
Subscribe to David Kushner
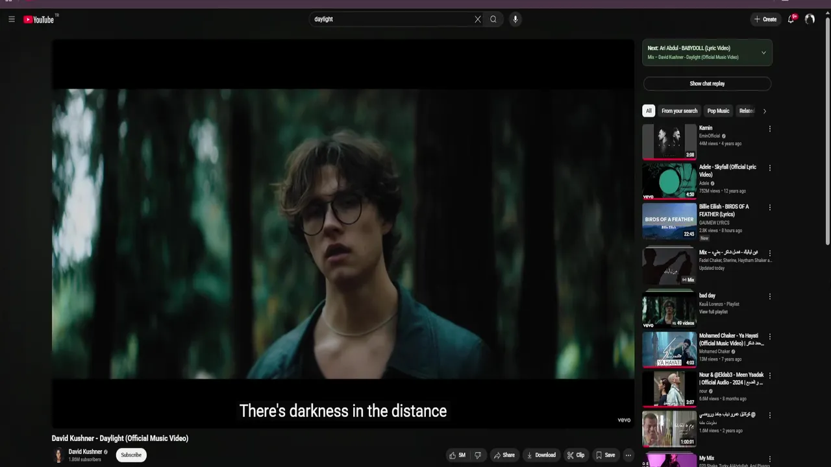[x=131, y=455]
